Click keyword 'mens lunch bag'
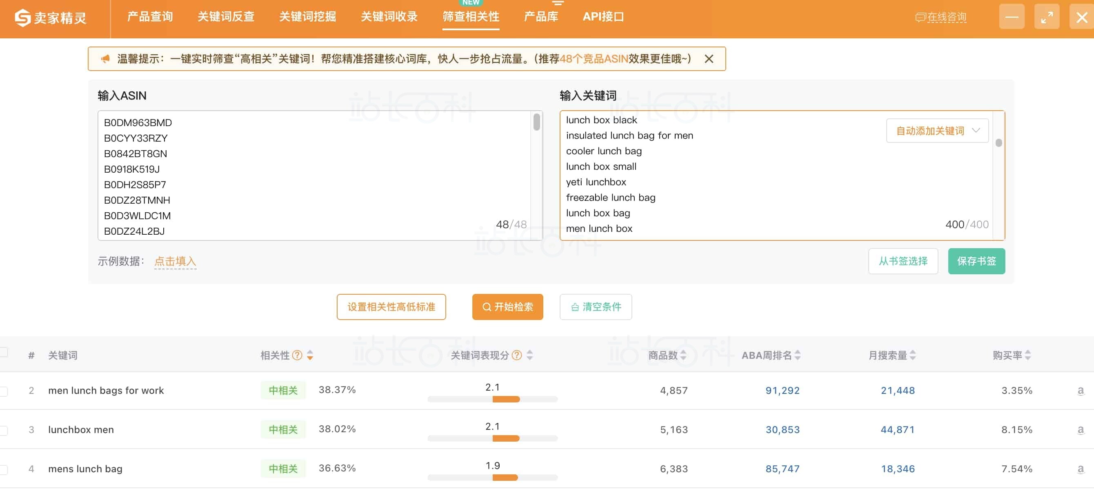Viewport: 1094px width, 489px height. click(x=85, y=469)
